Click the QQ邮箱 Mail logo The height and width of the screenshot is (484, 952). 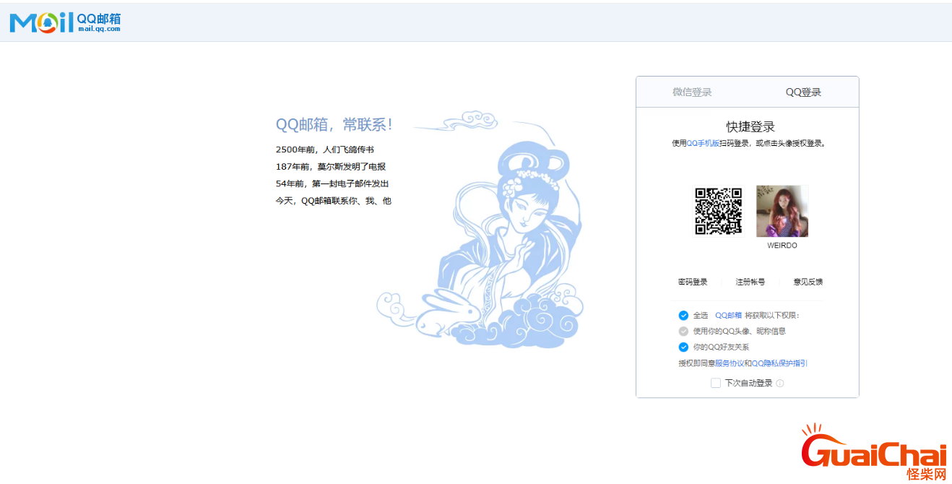[x=65, y=22]
